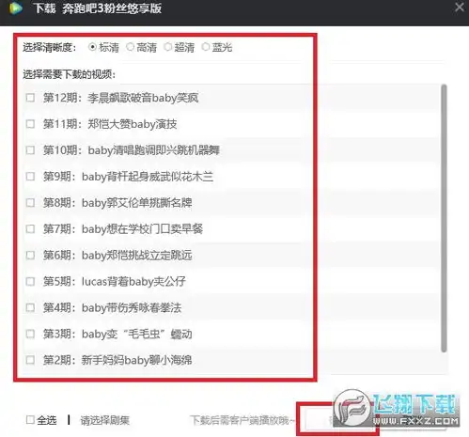Viewport: 469px width, 437px height.
Task: Click title baby带伤秀咏春拳法
Action: [x=132, y=307]
